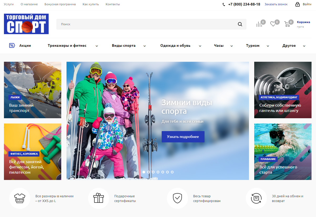Click the Корзина cart label

coord(303,22)
